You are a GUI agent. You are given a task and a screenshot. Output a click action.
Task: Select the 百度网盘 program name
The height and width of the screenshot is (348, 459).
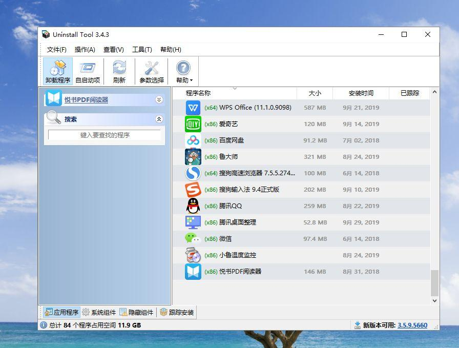(231, 140)
